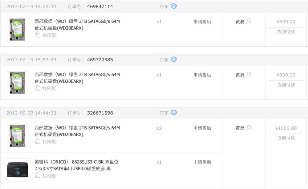Open the ORICO 8628SUS3-C-BK product title link
Viewport: 308px width, 189px height.
click(76, 165)
